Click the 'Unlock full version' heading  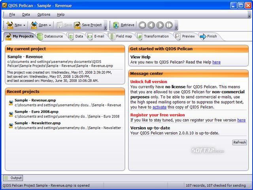click(x=149, y=82)
